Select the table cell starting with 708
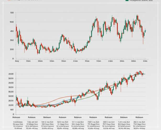 coord(93,122)
